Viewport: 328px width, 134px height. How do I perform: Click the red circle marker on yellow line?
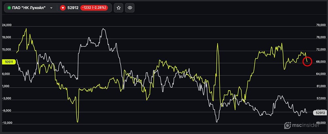tap(307, 61)
